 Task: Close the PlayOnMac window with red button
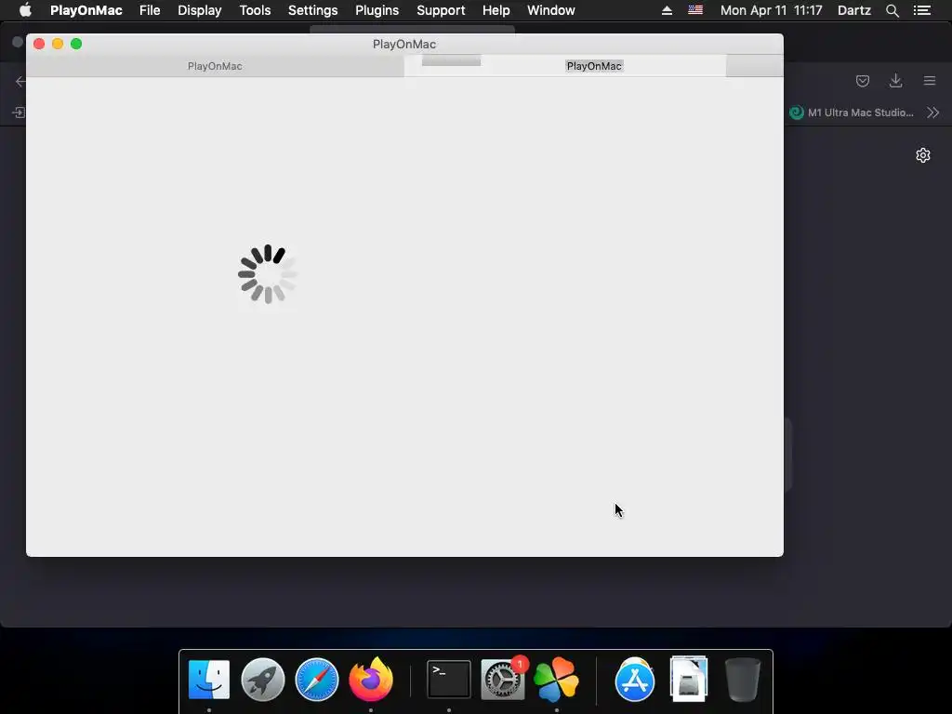(39, 44)
